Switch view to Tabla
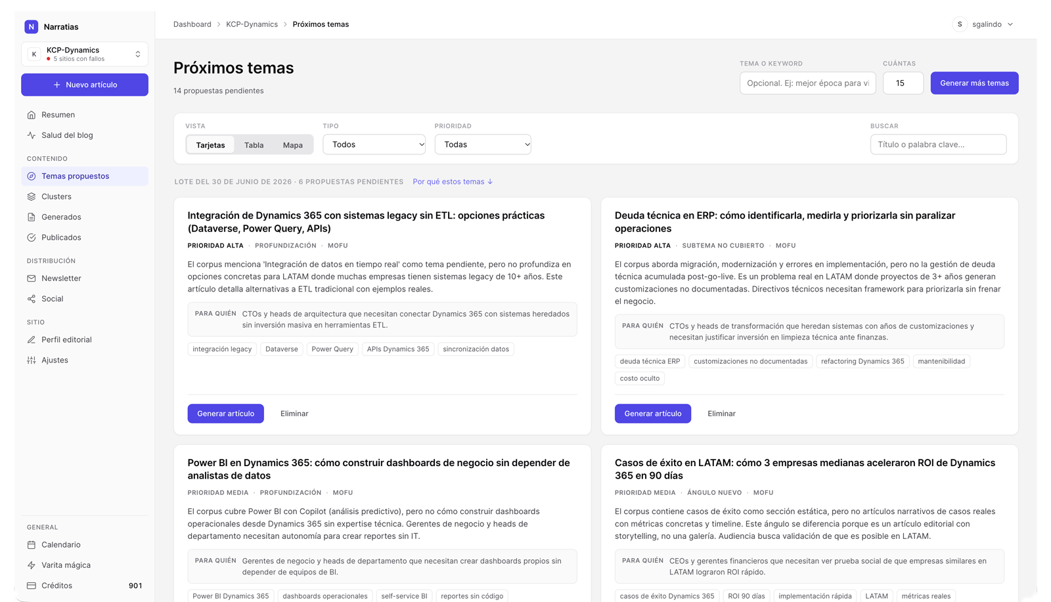The image size is (1051, 602). pos(254,145)
